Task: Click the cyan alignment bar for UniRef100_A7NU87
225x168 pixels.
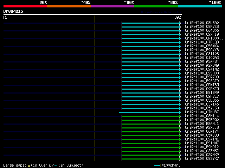Action: (149, 113)
